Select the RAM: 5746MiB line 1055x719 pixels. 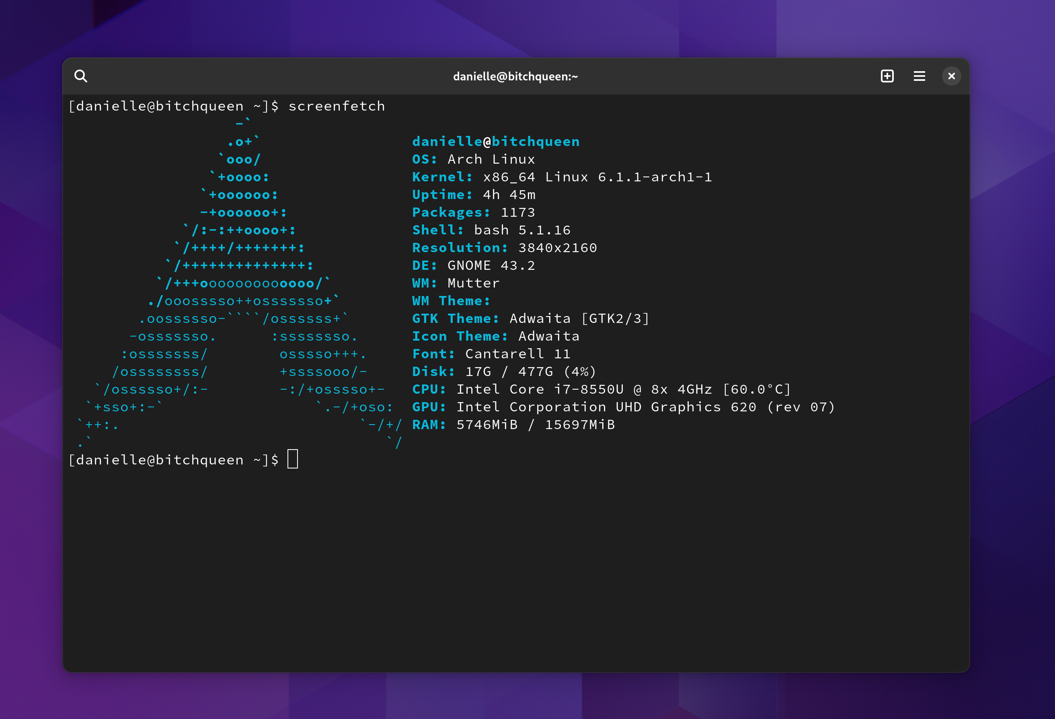513,425
